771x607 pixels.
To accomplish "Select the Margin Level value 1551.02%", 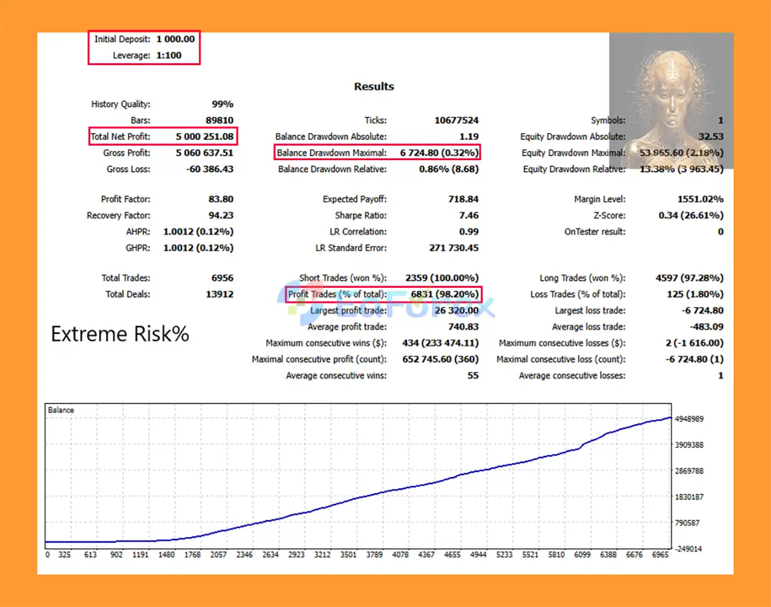I will point(700,199).
